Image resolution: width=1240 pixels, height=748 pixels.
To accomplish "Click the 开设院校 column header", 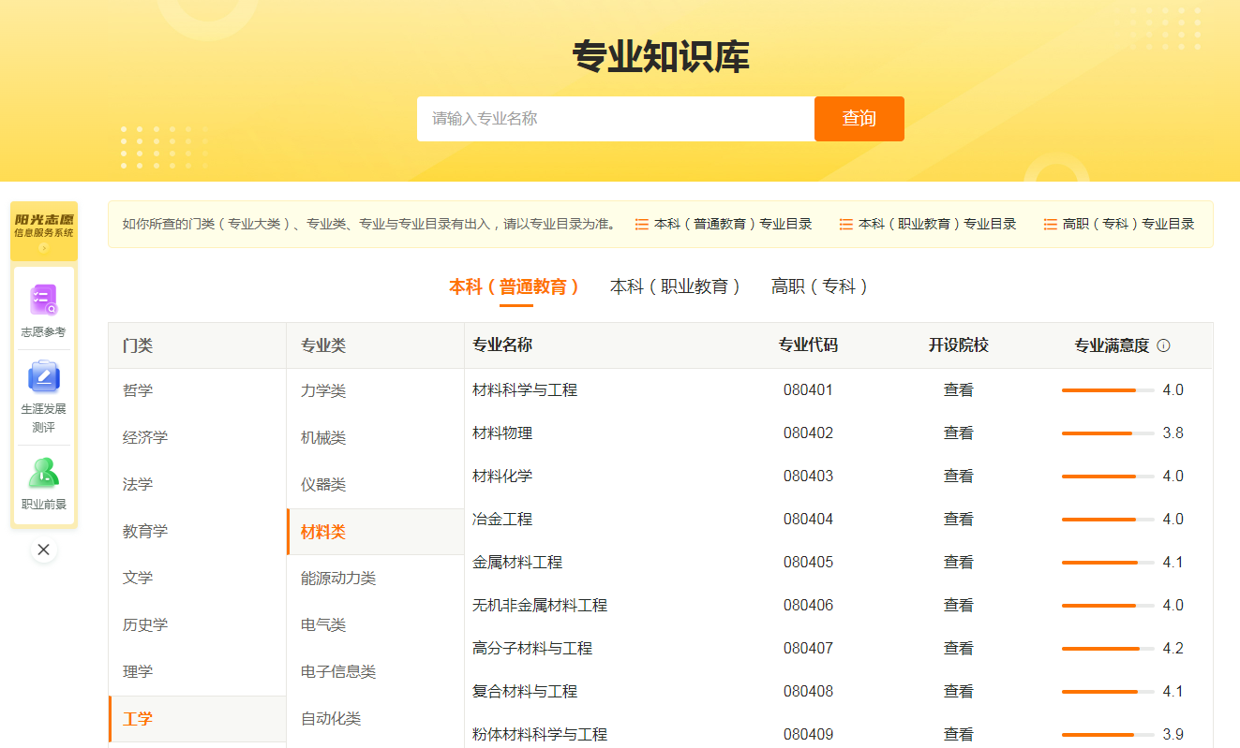I will (959, 345).
